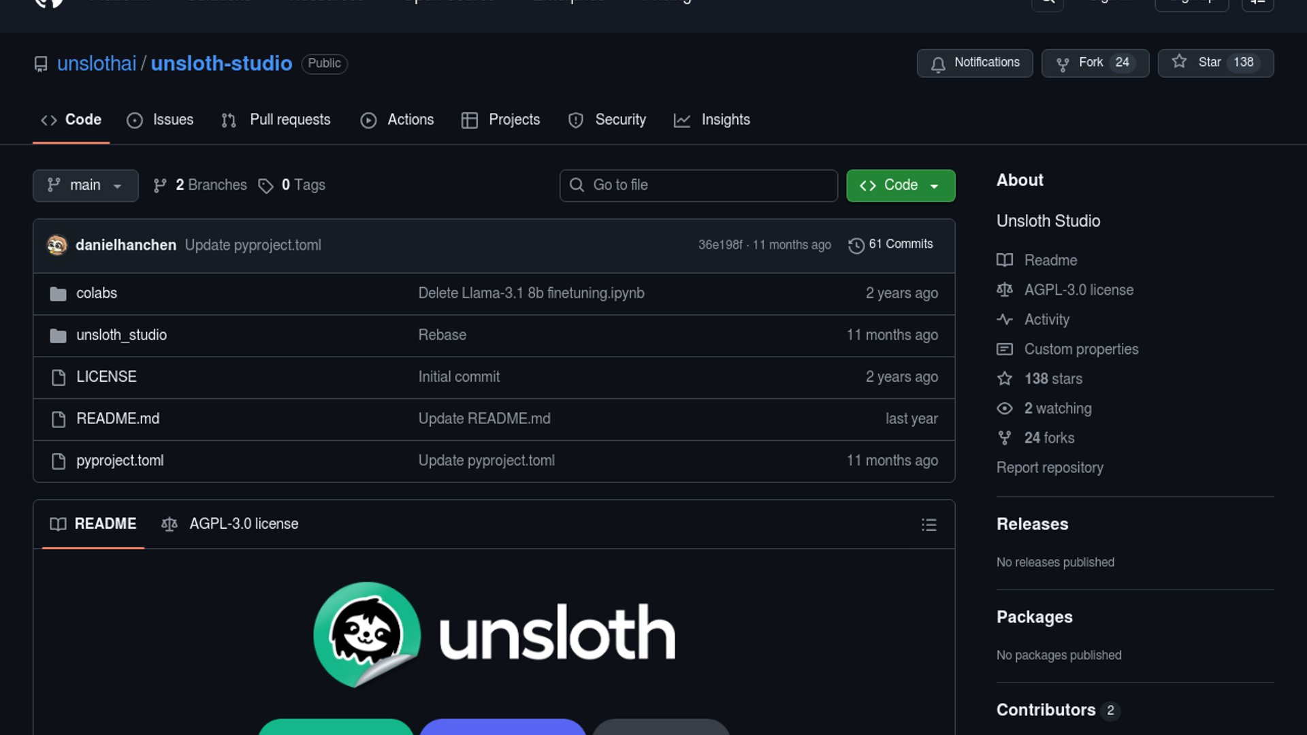The image size is (1307, 735).
Task: Open the README outline list icon
Action: click(929, 525)
